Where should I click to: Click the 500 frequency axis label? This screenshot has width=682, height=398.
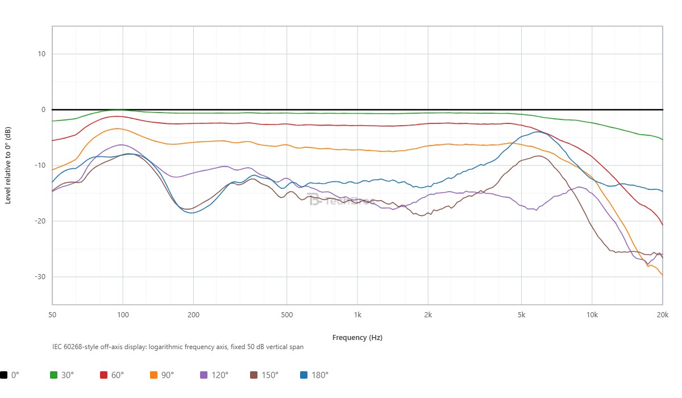[286, 314]
